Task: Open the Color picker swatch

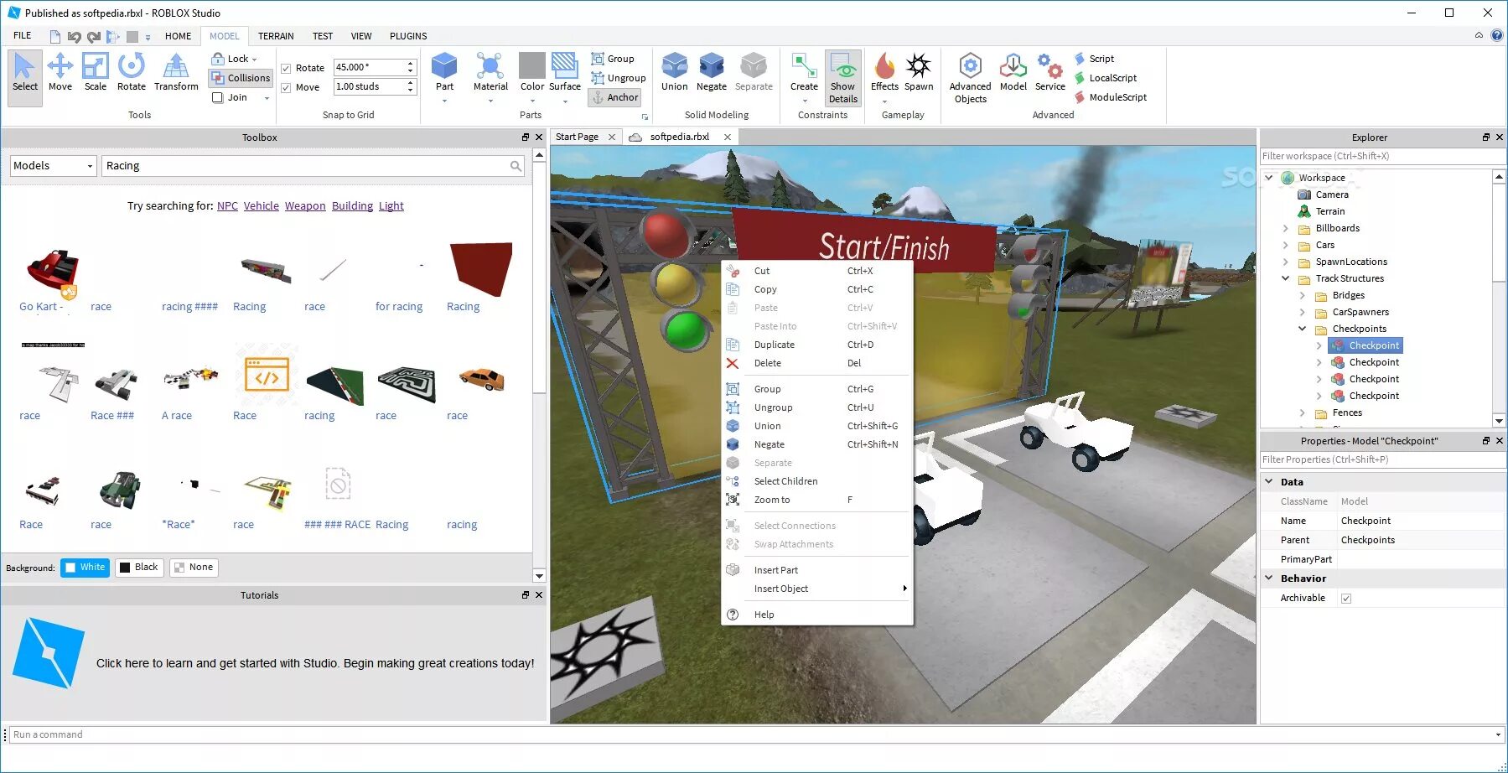Action: (x=531, y=66)
